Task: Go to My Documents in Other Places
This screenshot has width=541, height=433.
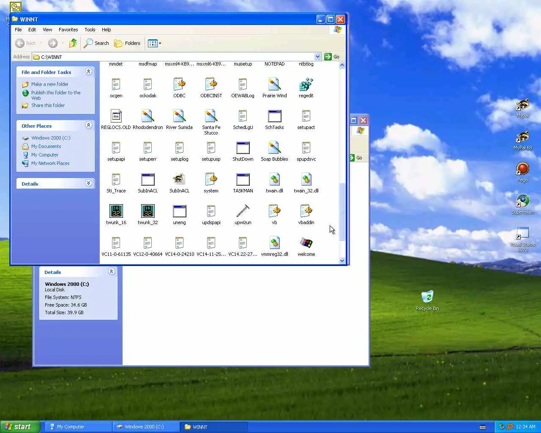Action: tap(46, 146)
